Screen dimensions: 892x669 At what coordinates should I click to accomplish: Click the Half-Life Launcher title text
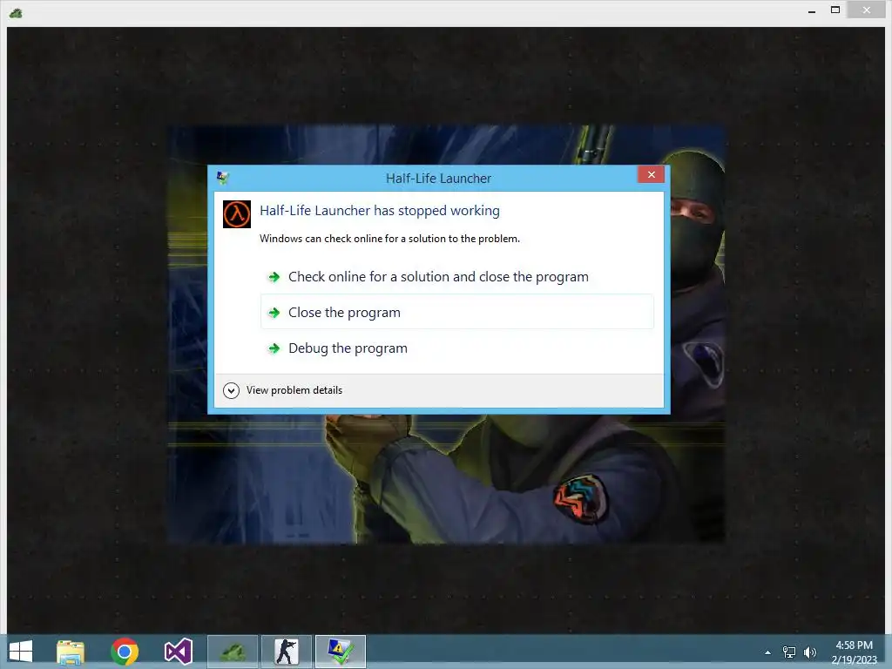coord(439,179)
